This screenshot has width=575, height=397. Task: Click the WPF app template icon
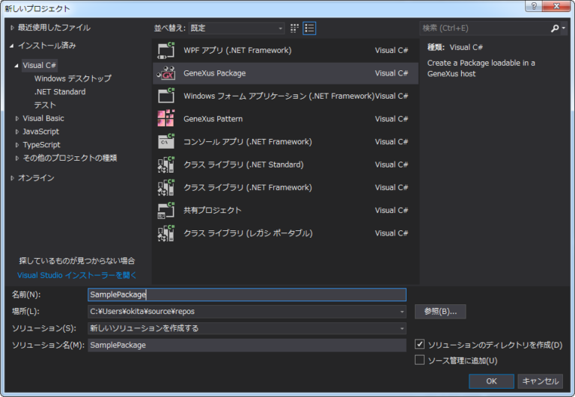click(x=165, y=51)
